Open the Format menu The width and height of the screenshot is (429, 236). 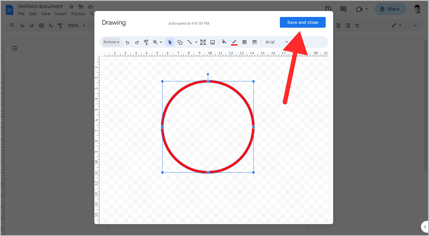pos(78,14)
